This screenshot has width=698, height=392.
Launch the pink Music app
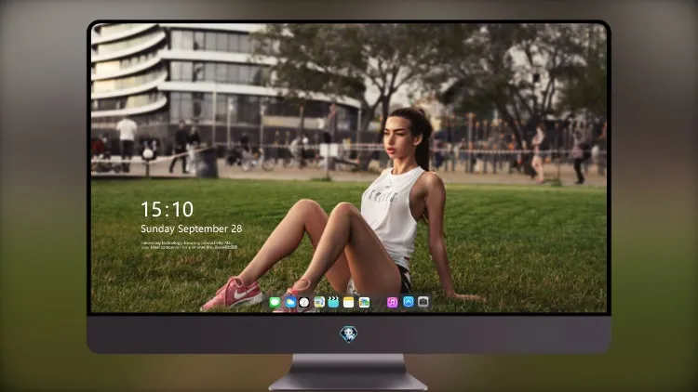click(392, 303)
